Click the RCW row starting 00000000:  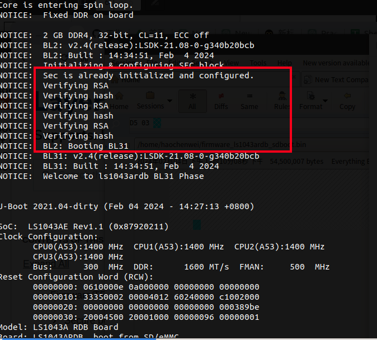coord(146,287)
